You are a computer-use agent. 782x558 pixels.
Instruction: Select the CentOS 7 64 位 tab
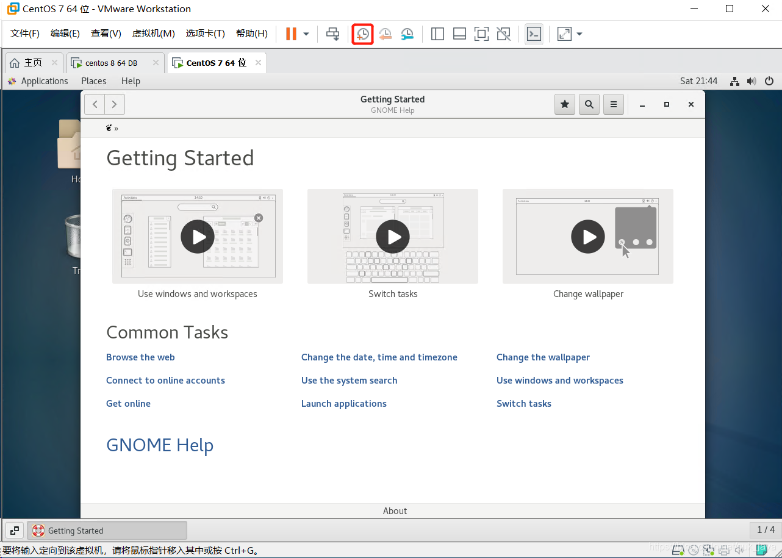(x=217, y=63)
